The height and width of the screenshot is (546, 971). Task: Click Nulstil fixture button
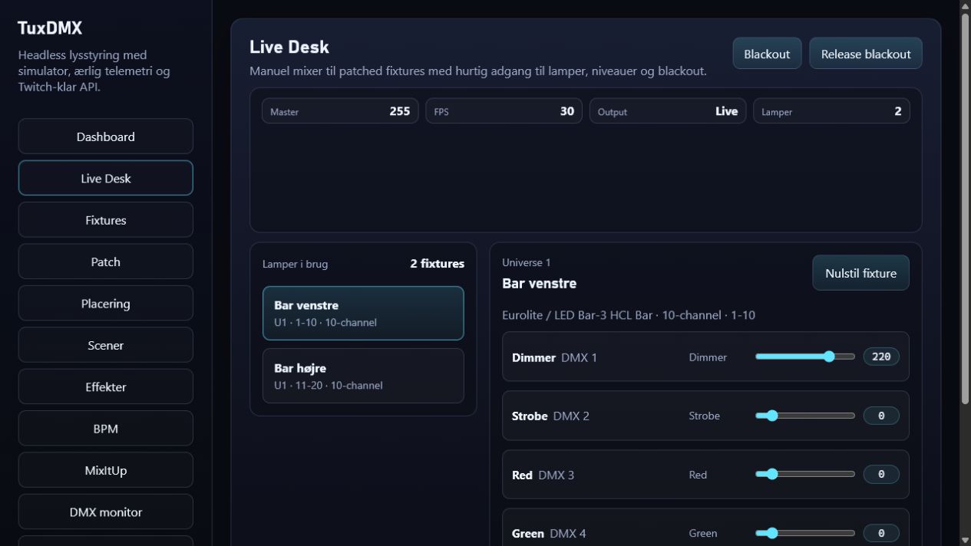click(860, 273)
